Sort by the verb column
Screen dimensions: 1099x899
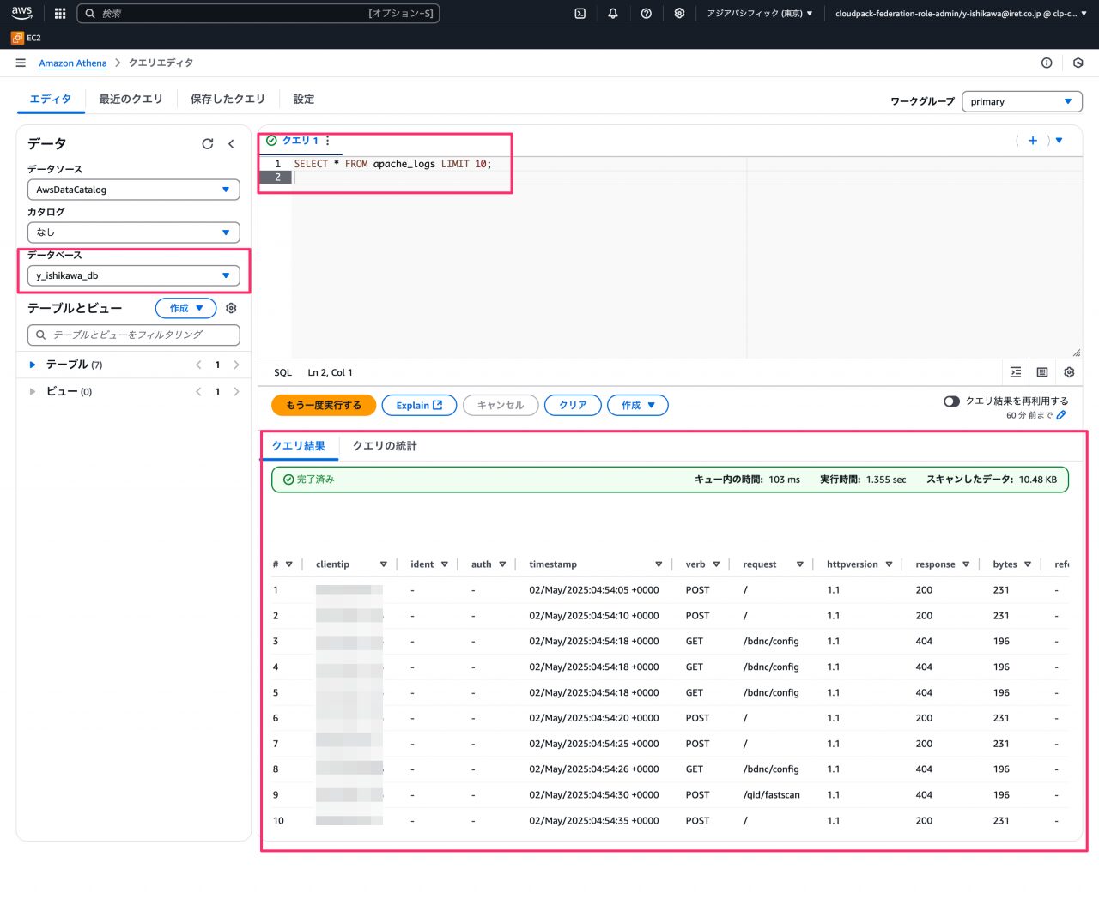pos(716,564)
